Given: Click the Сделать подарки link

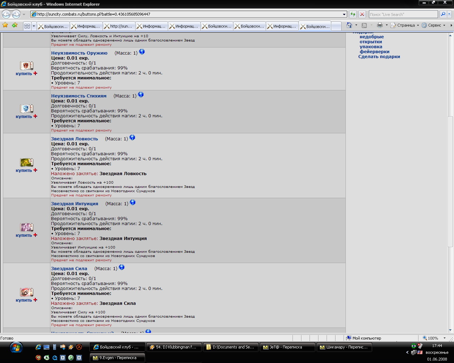Looking at the screenshot, I should coord(379,56).
